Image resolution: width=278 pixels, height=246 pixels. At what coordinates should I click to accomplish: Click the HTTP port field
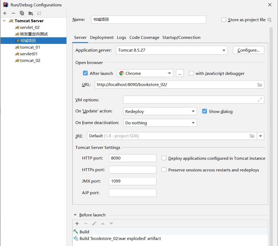[x=133, y=158]
